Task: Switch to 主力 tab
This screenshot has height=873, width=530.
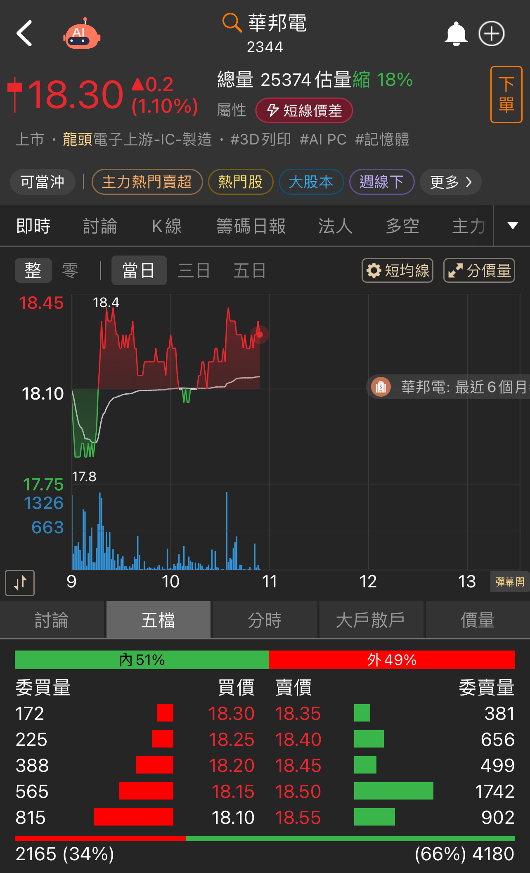Action: 469,226
